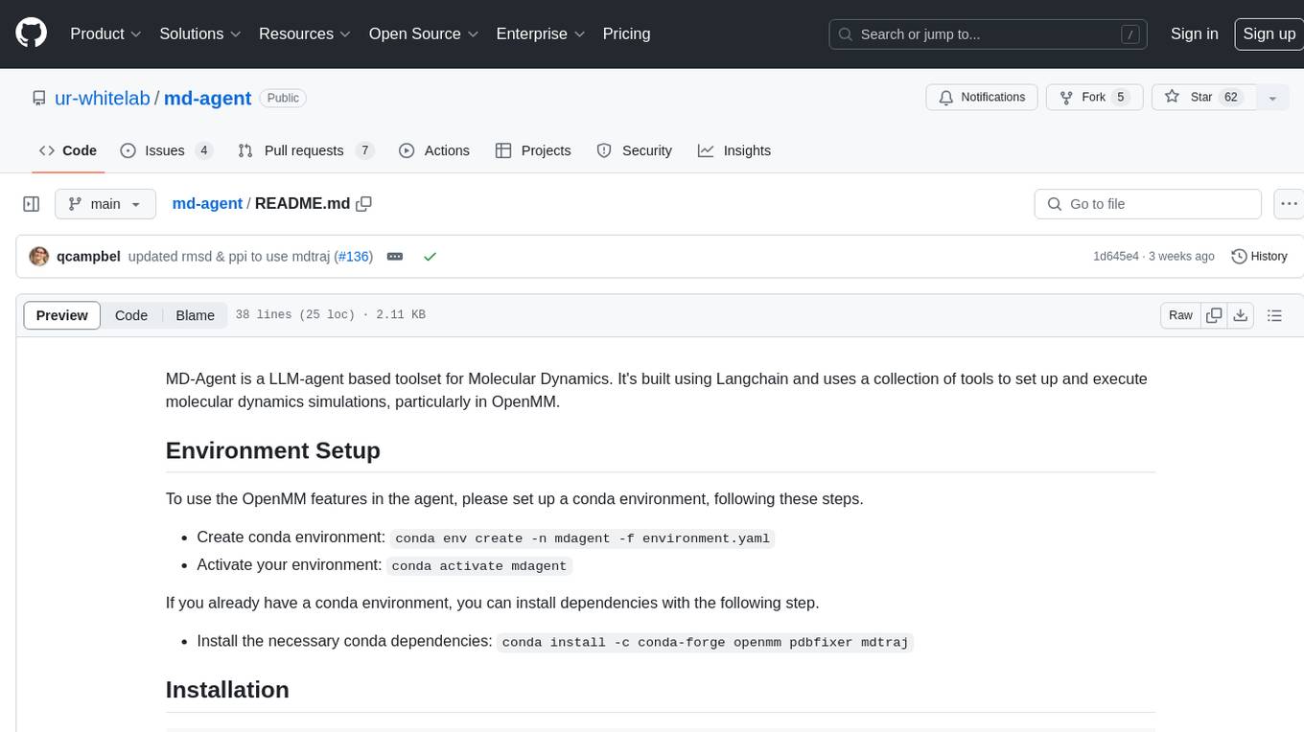The height and width of the screenshot is (732, 1304).
Task: Click the conda install conda-forge command
Action: click(x=705, y=642)
